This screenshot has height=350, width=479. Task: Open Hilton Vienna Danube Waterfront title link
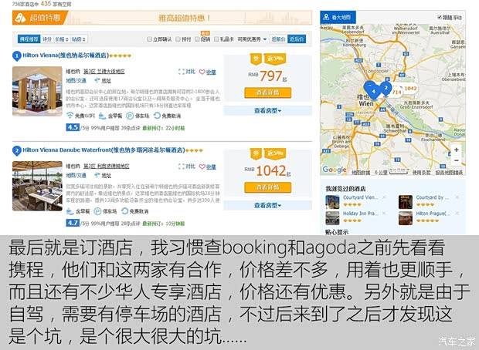(x=104, y=150)
